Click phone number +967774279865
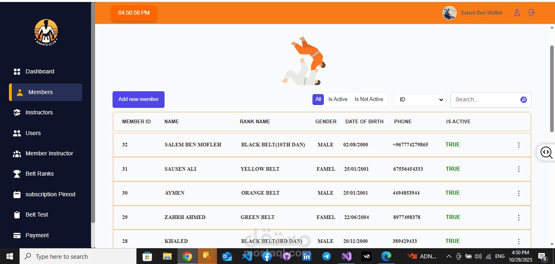 (x=410, y=145)
